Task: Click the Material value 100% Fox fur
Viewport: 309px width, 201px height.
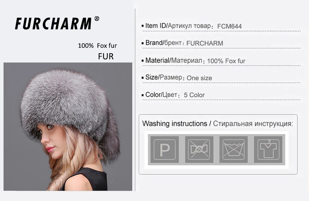Action: click(x=226, y=61)
